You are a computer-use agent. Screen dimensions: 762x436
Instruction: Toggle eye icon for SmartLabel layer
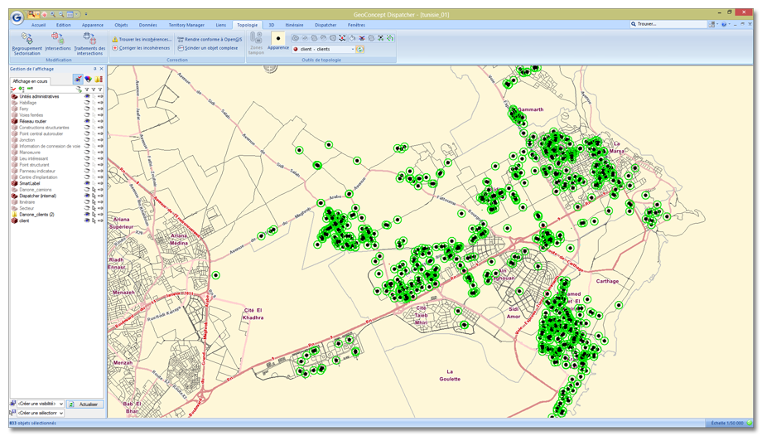tap(87, 183)
